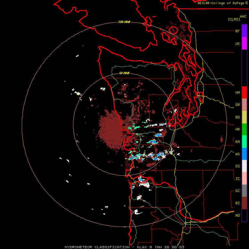Click the 'BI' legend label
249x249 pixels.
[x=237, y=203]
